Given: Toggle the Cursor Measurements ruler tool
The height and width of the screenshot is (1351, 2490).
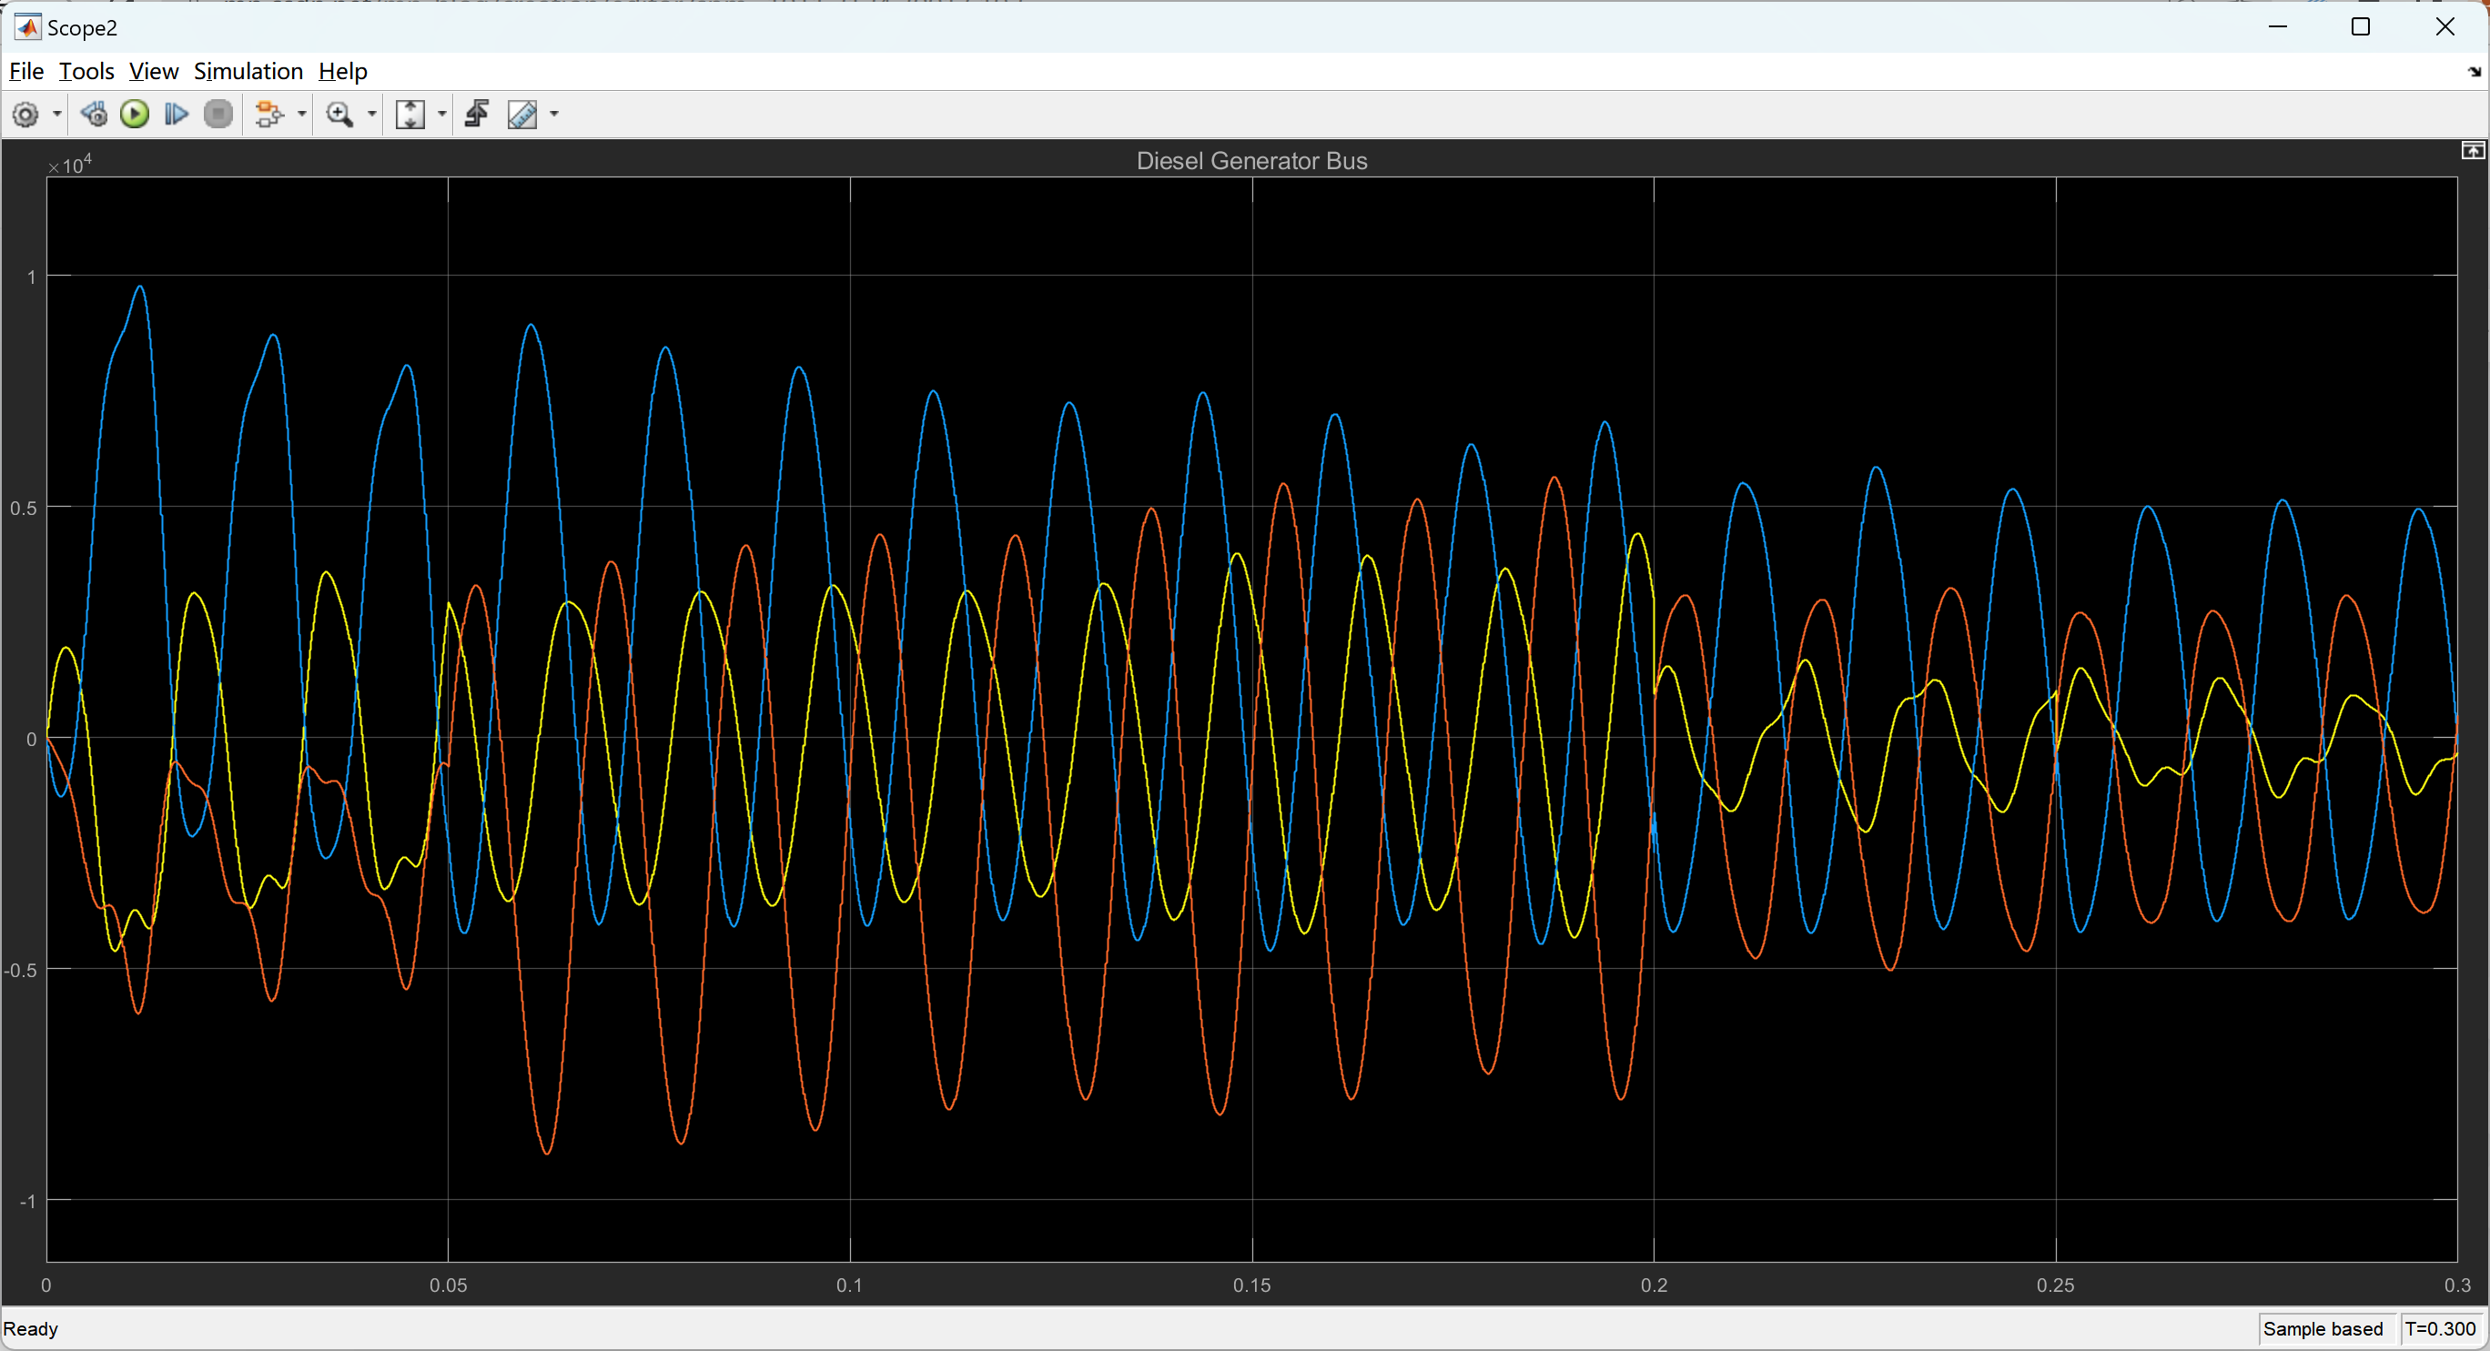Looking at the screenshot, I should pyautogui.click(x=522, y=114).
